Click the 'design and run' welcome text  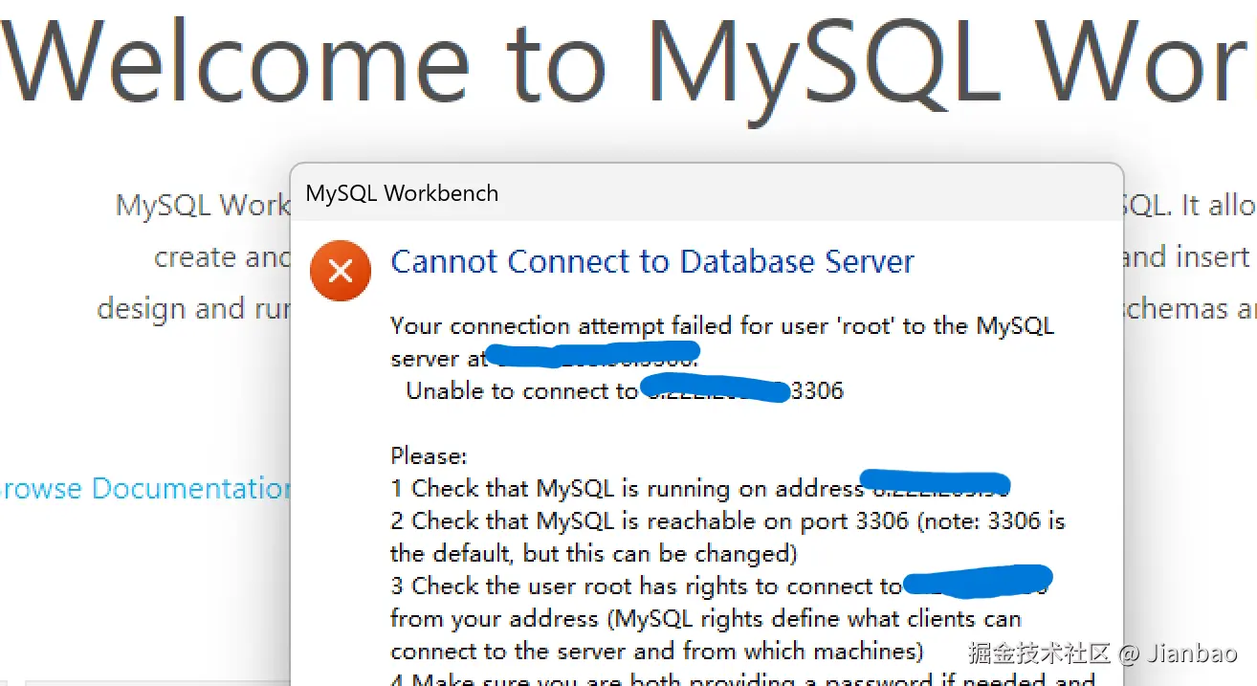(x=193, y=309)
